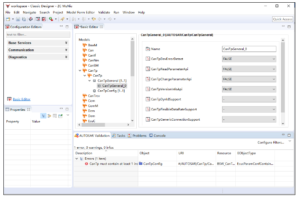The width and height of the screenshot is (298, 198).
Task: Click the Save All toolbar icon
Action: (24, 19)
